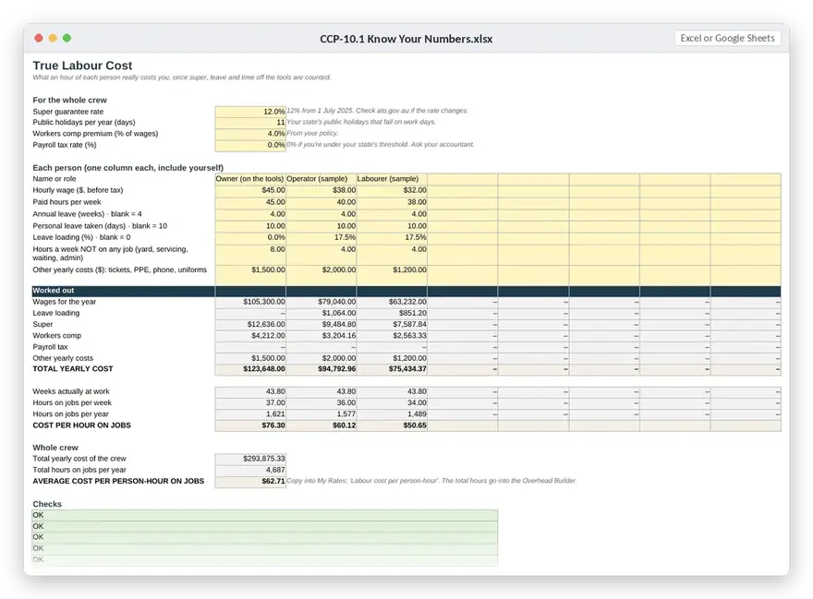Click the 'Weeks actually at work' label
Viewport: 813px width, 599px height.
pos(71,391)
